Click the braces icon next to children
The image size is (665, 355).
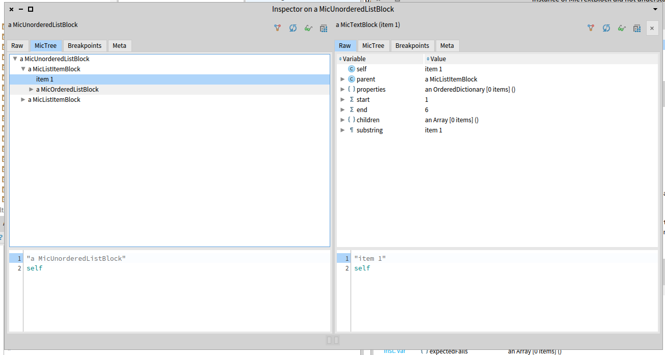pyautogui.click(x=352, y=120)
